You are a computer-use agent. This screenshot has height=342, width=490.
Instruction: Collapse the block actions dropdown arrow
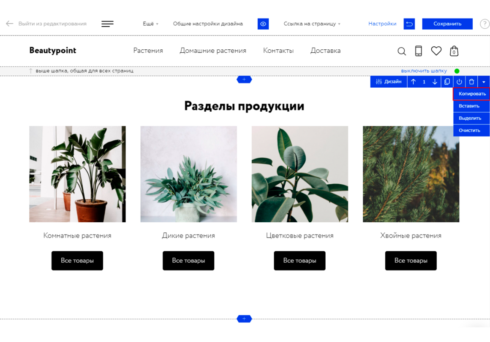484,82
